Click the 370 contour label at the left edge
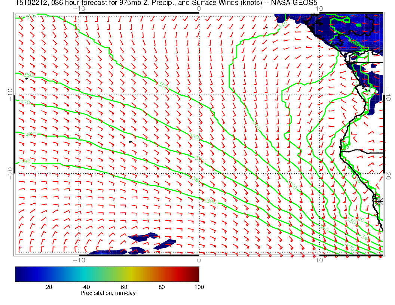The image size is (395, 305). click(25, 102)
